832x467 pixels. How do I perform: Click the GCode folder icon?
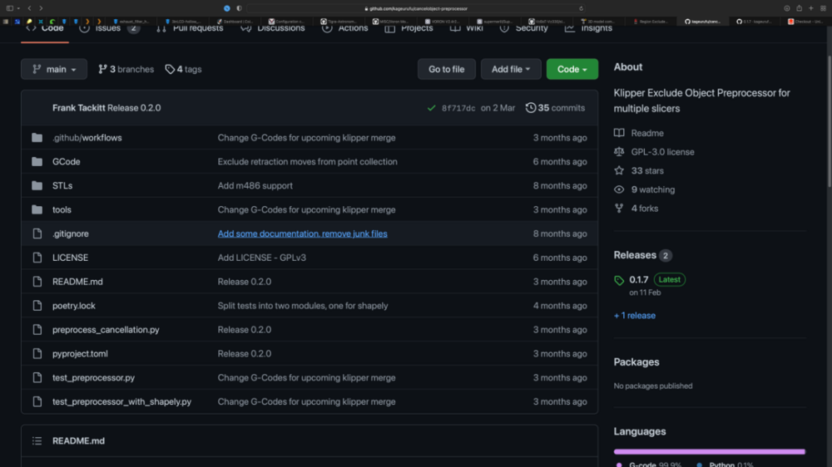pos(37,161)
